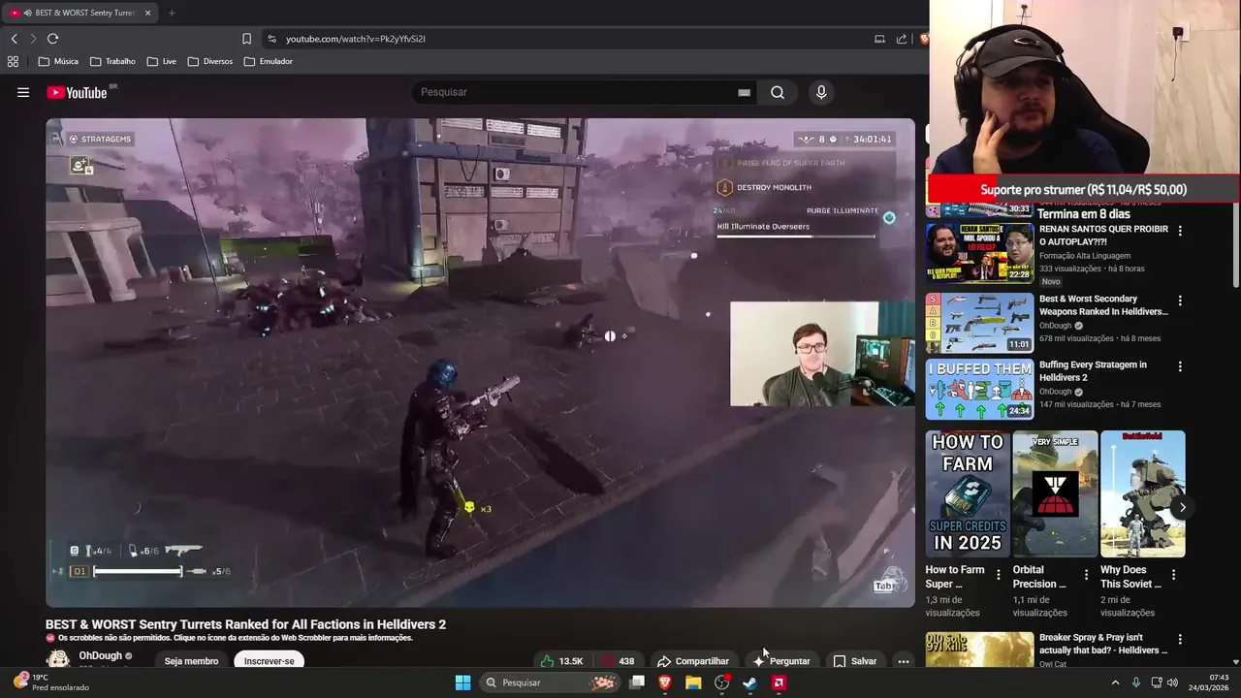1241x698 pixels.
Task: Click the tray microphone icon
Action: click(1136, 682)
